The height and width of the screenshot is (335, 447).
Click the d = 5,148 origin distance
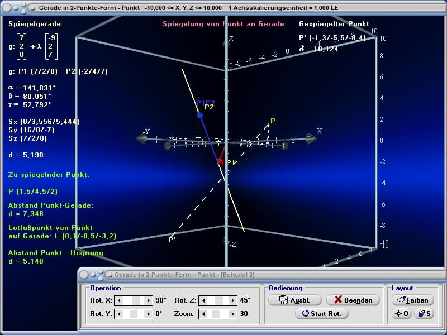point(26,261)
